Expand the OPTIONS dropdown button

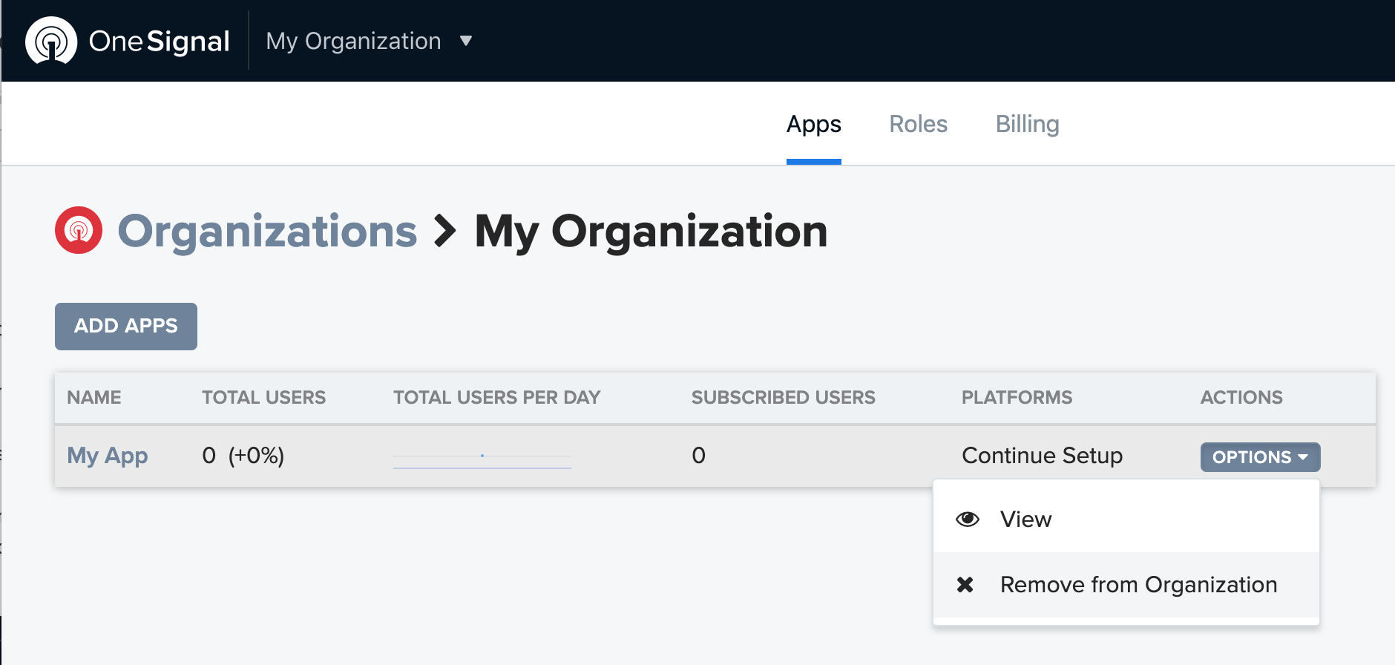[x=1260, y=456]
